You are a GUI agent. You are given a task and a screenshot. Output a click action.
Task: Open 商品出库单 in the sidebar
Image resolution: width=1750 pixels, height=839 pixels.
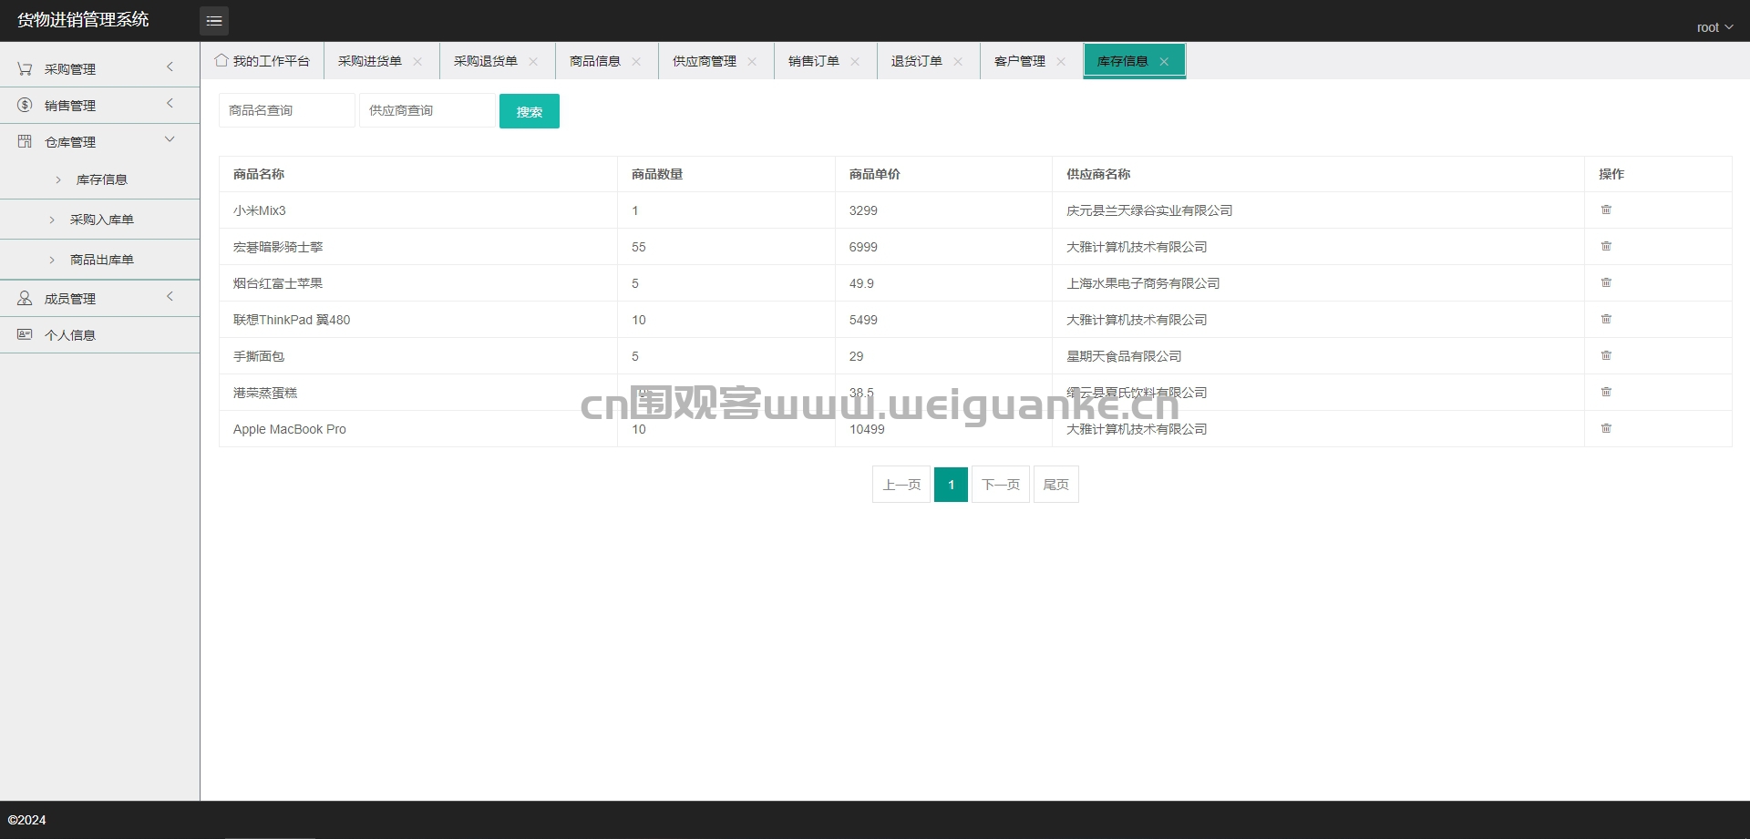pyautogui.click(x=100, y=260)
